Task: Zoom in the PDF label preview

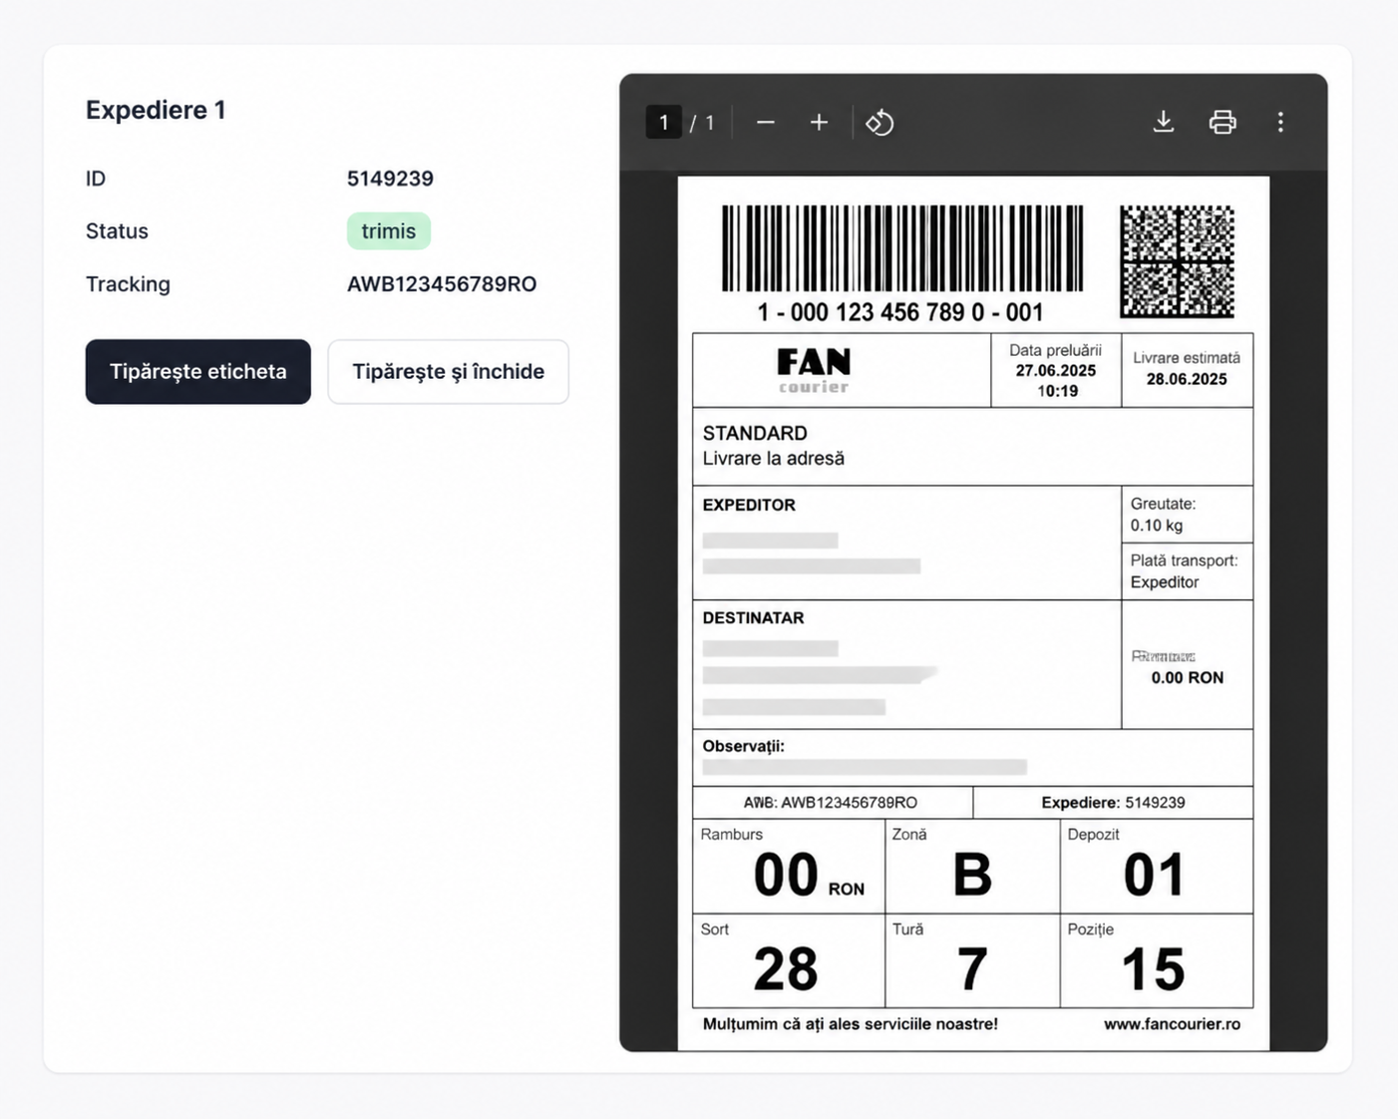Action: click(819, 123)
